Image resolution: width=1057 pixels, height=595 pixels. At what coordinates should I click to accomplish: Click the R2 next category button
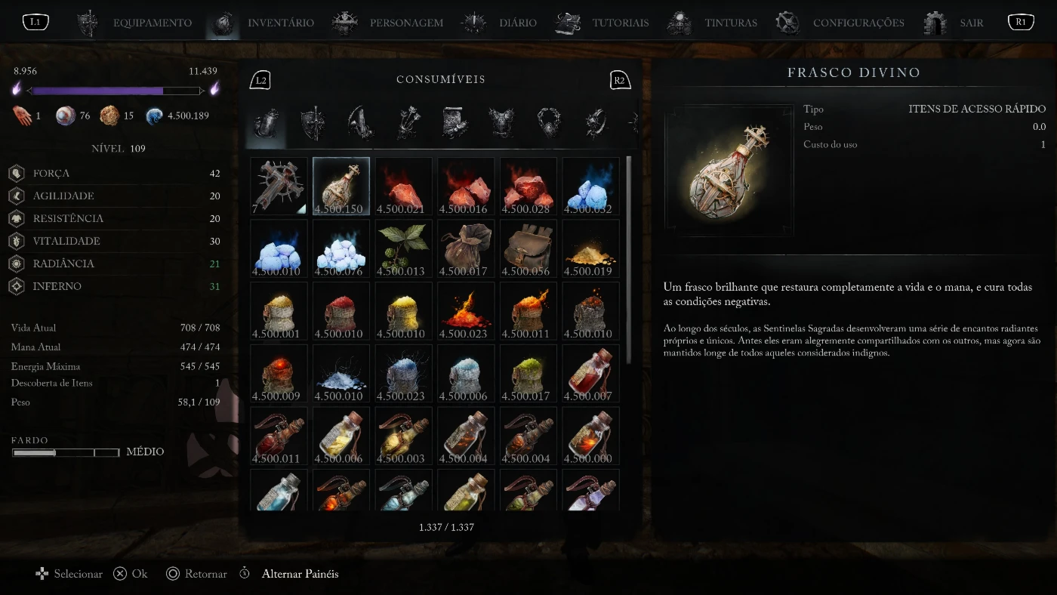(620, 80)
